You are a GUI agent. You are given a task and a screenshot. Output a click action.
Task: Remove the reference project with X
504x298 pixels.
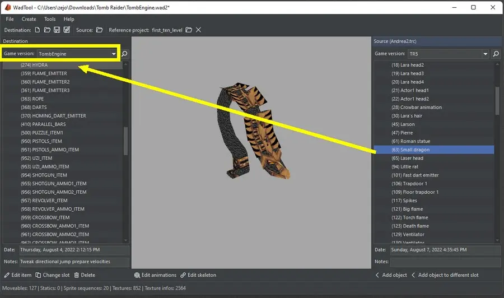tap(198, 30)
